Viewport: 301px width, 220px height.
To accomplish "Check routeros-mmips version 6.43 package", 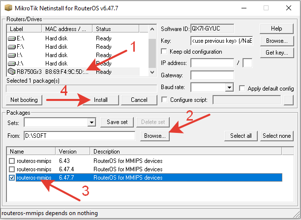I will pos(12,161).
